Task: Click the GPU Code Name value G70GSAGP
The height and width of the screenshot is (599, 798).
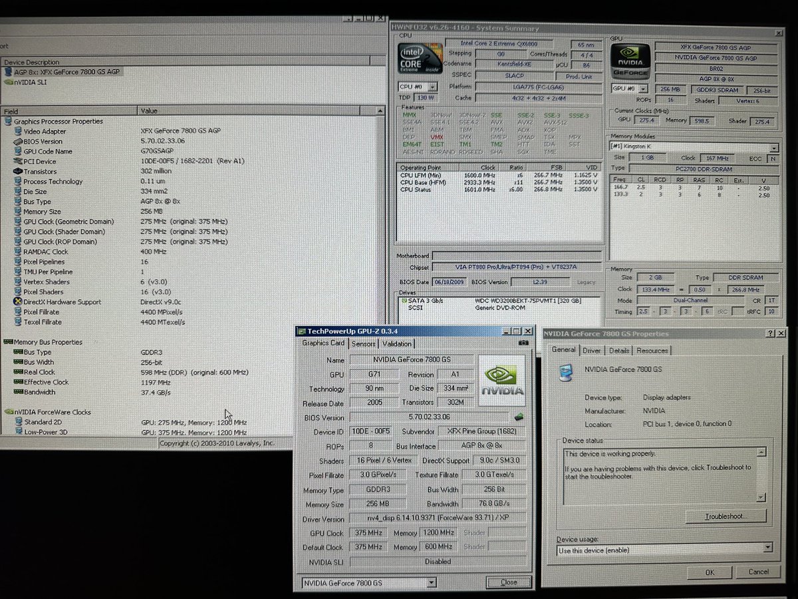Action: click(x=158, y=151)
